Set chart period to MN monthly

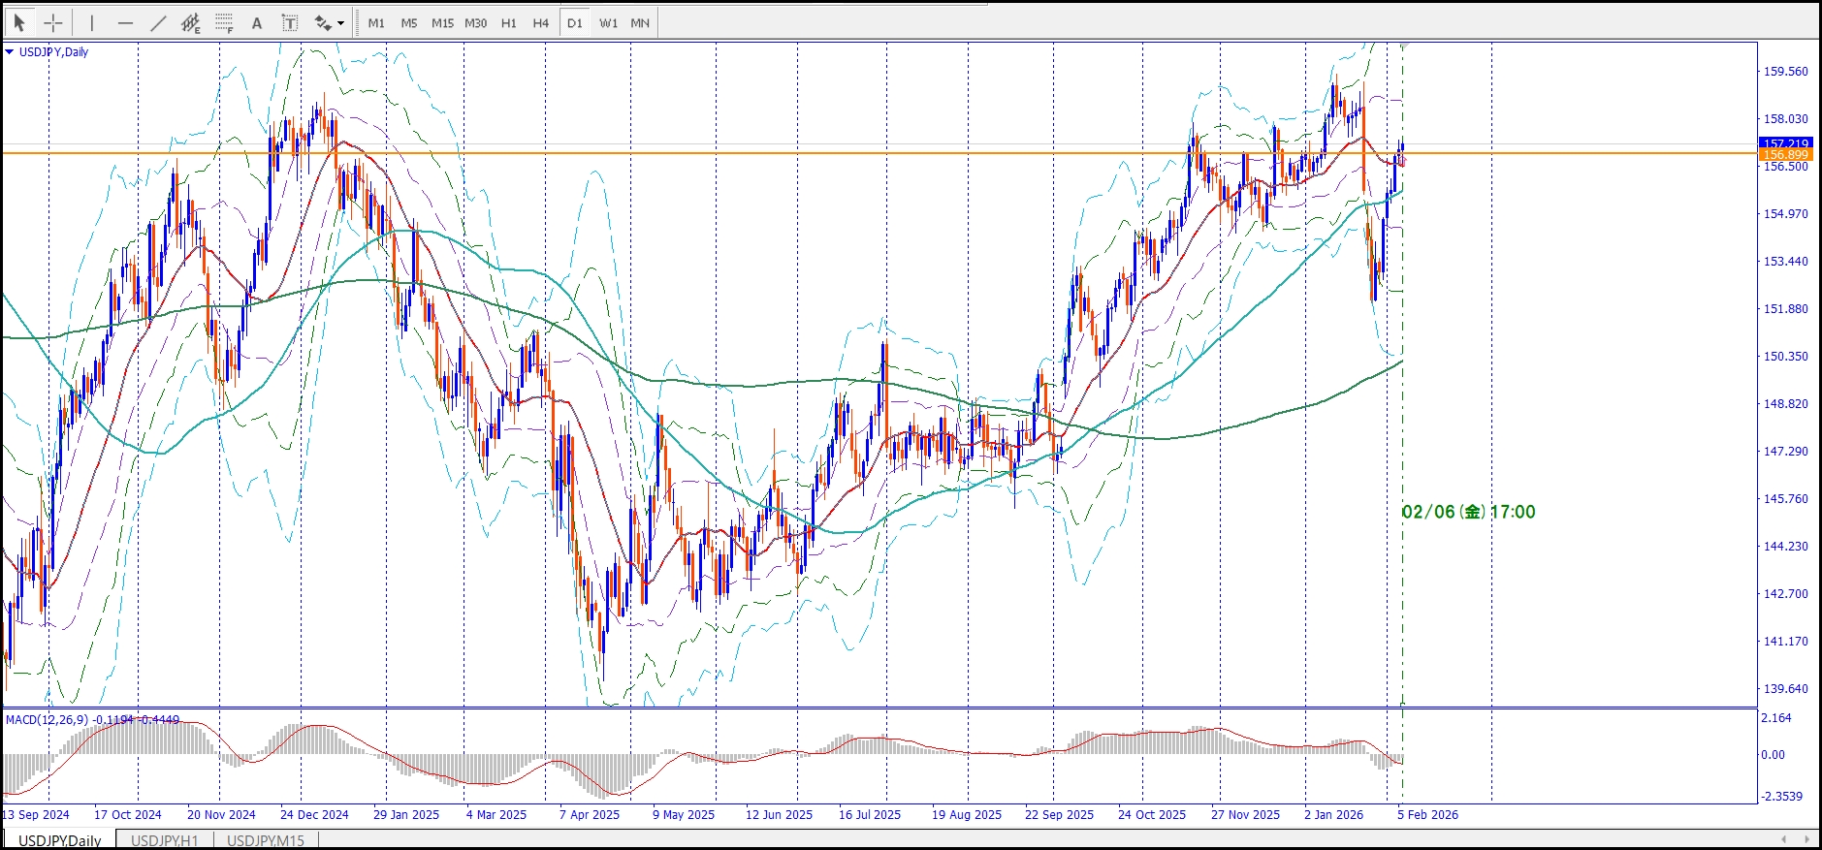click(x=640, y=22)
